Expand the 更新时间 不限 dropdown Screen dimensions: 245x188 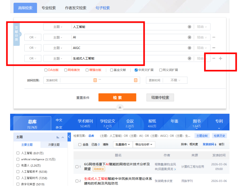point(176,80)
